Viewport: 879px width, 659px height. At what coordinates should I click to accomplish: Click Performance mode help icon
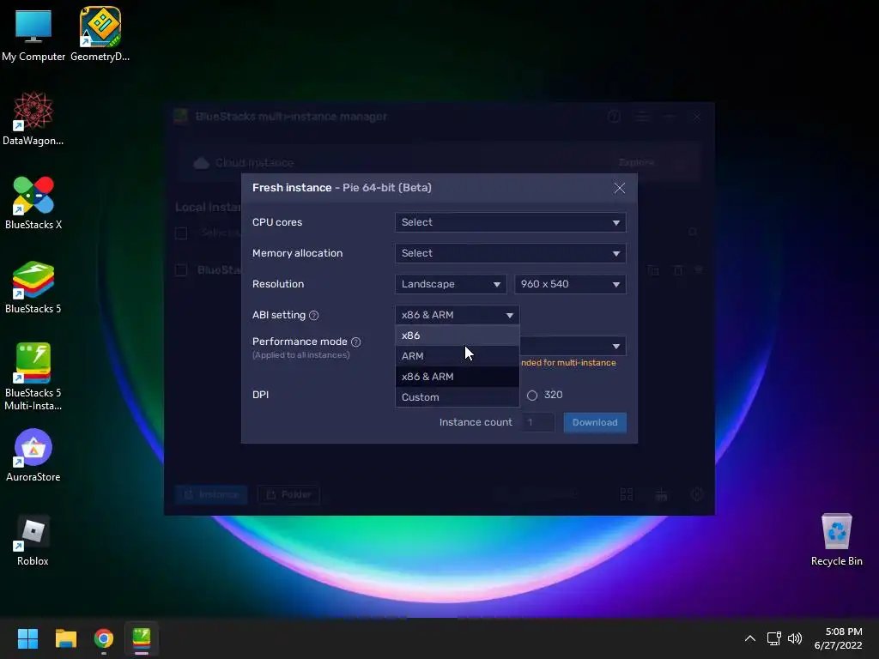coord(356,342)
